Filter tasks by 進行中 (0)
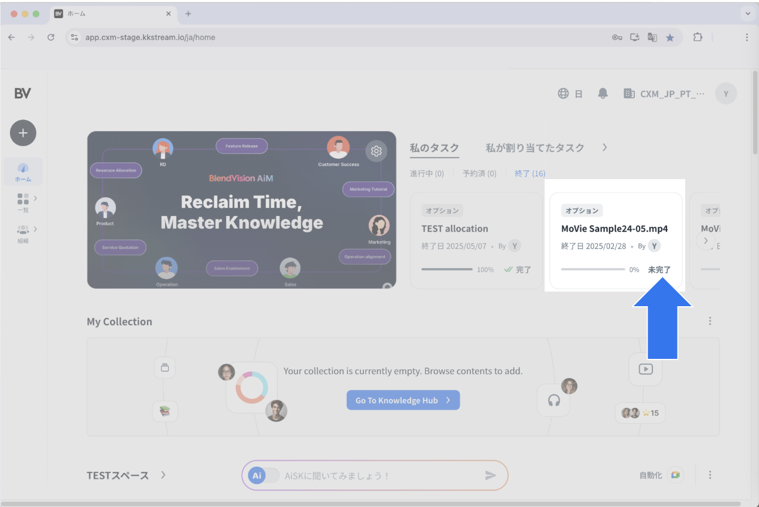Viewport: 759px width, 507px height. [x=427, y=174]
